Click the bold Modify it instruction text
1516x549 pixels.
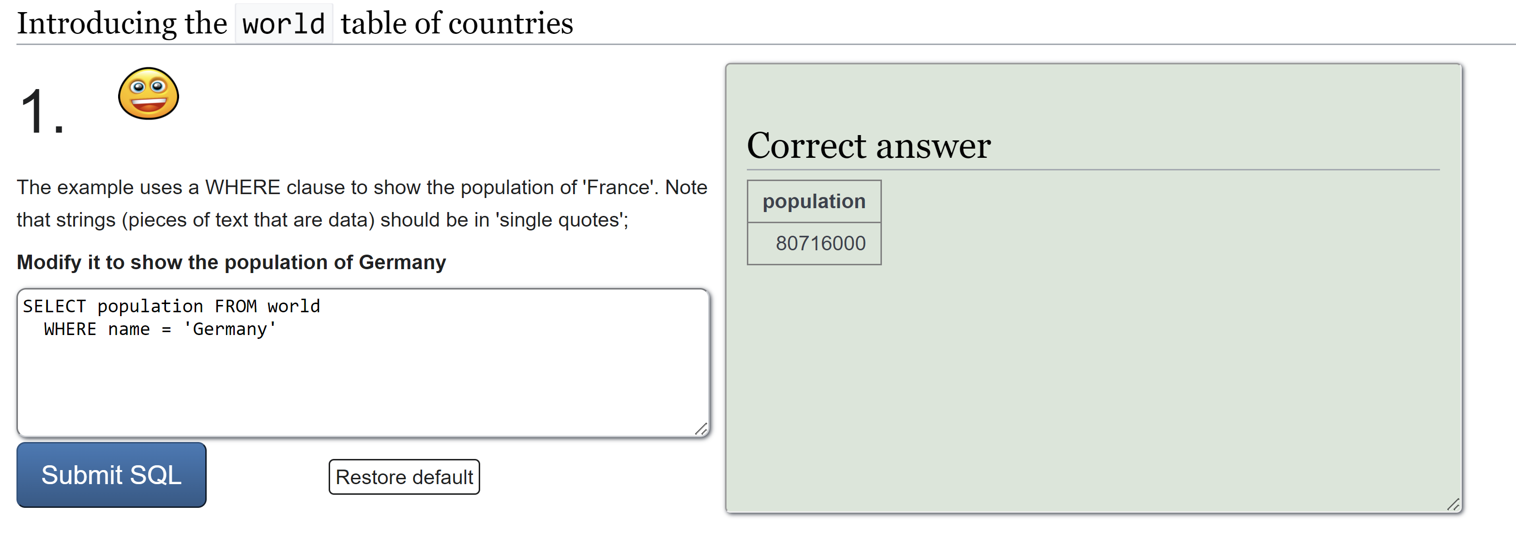[x=231, y=262]
